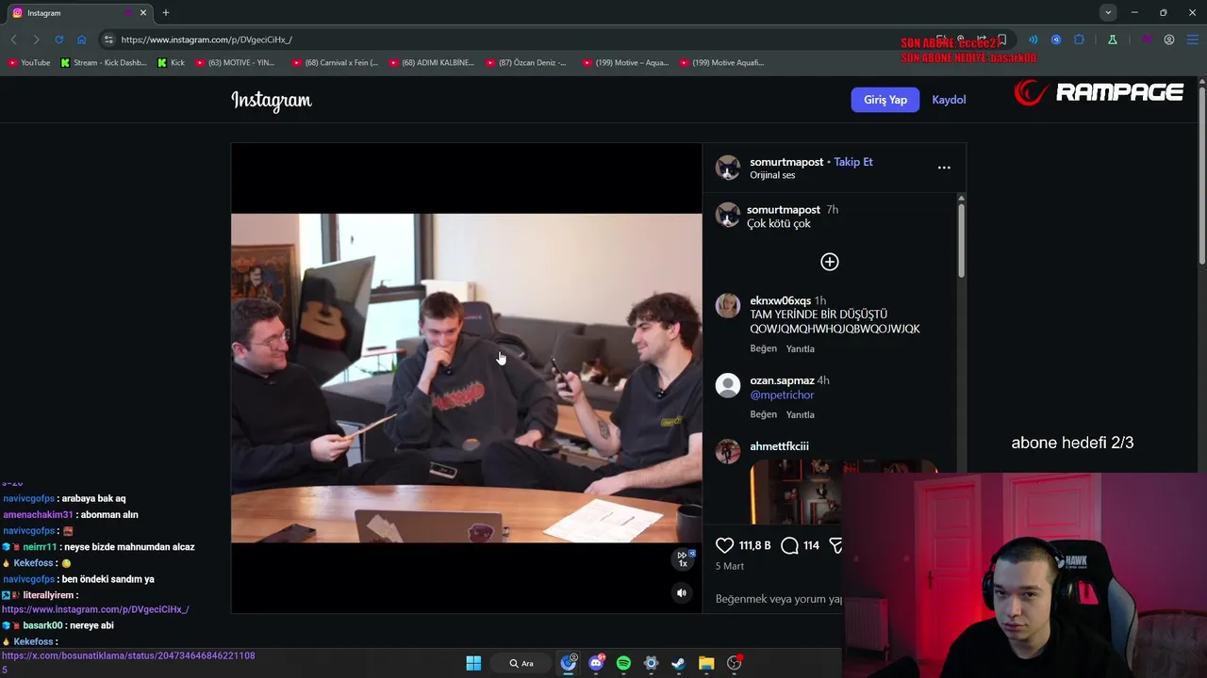Open File Explorer from the taskbar

(706, 663)
